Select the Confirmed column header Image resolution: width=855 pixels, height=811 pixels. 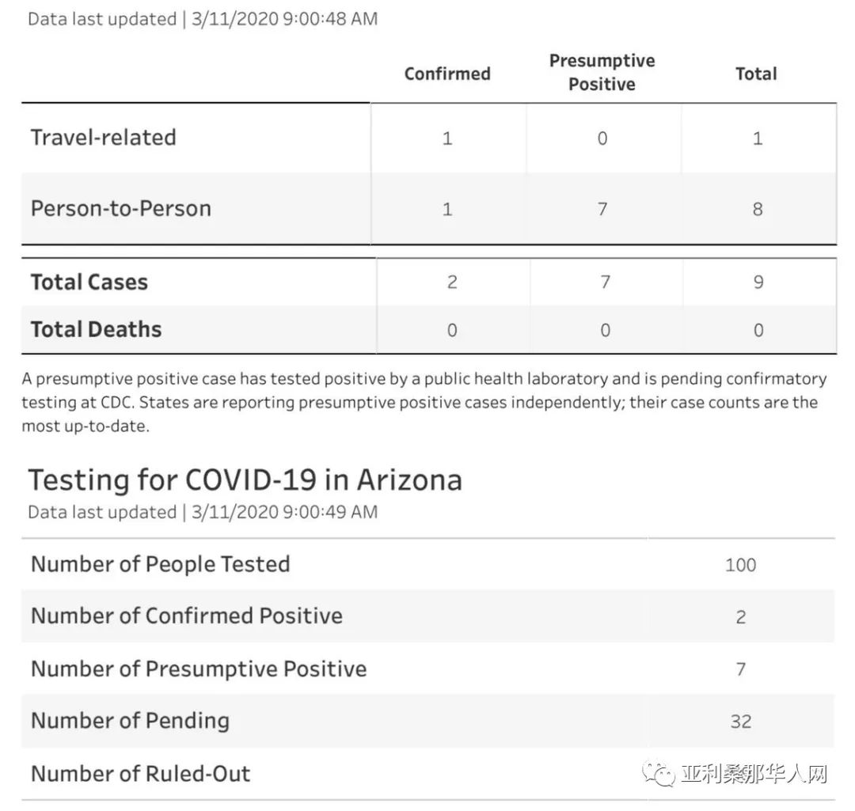click(447, 74)
